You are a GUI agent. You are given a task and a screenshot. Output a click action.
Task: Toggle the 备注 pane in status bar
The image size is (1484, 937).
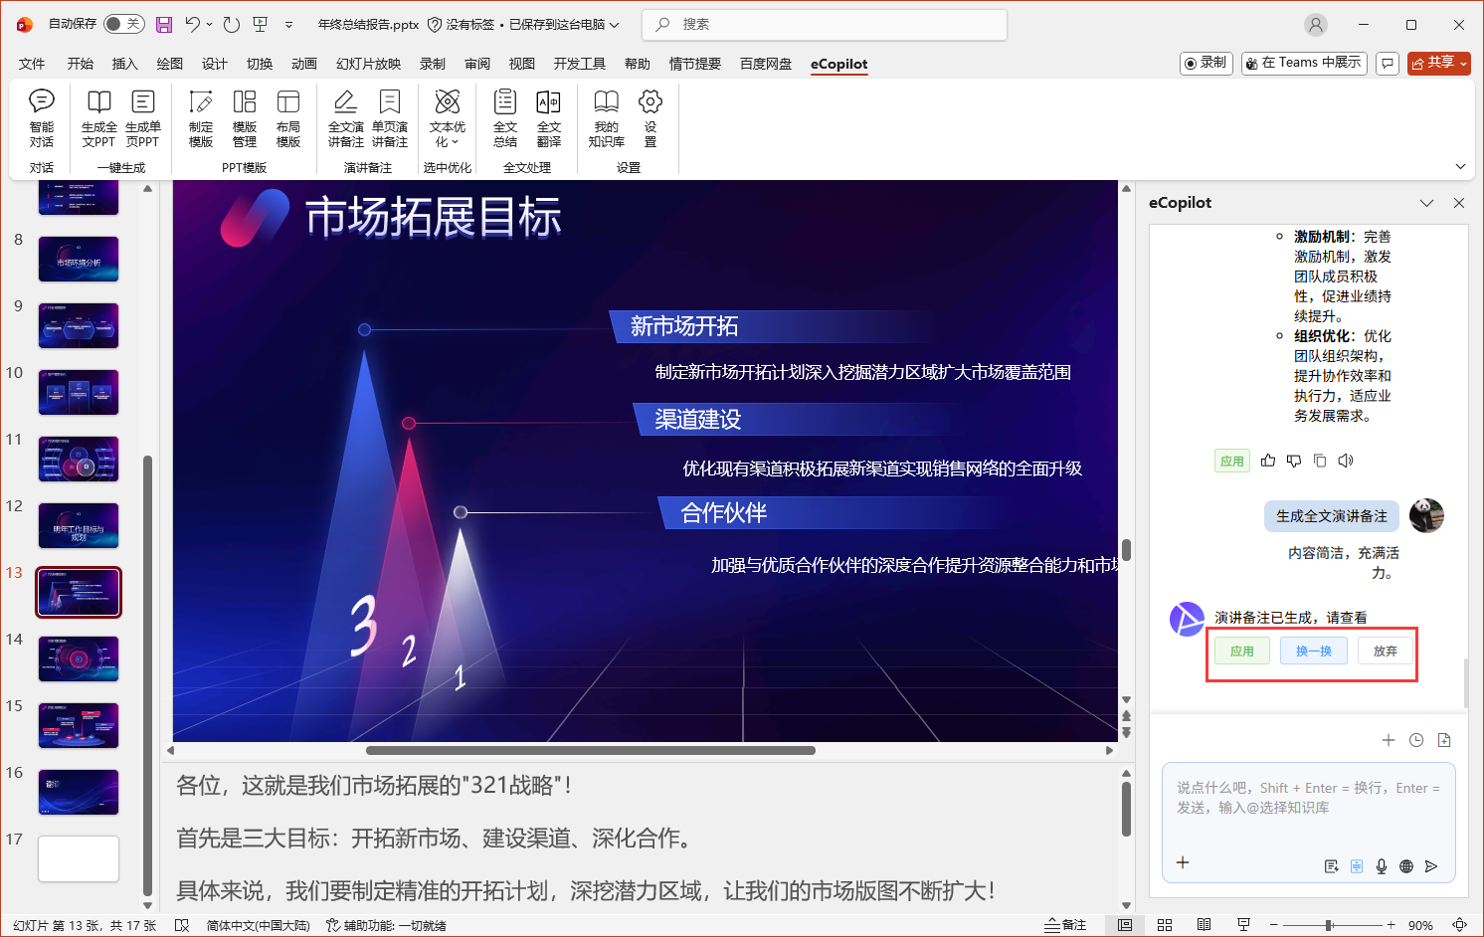(x=1065, y=924)
